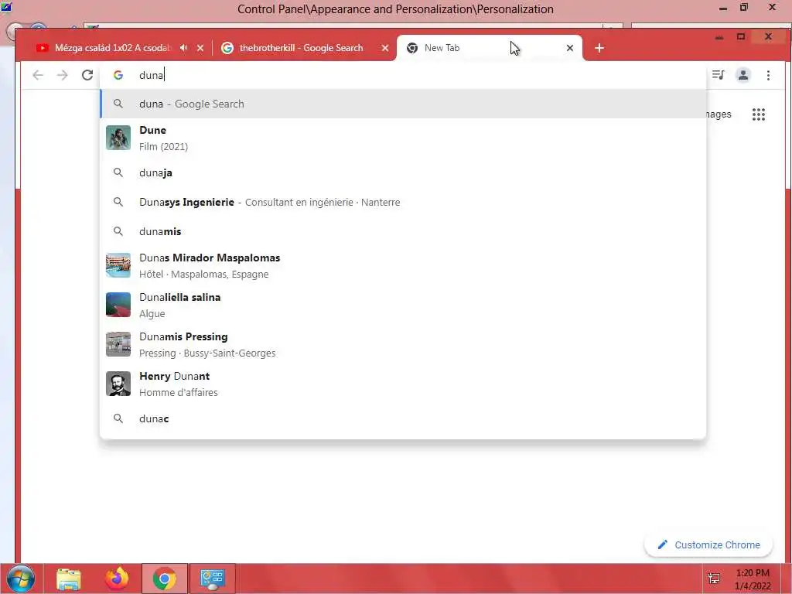Screen dimensions: 792x594
Task: Open the Google apps grid
Action: pyautogui.click(x=759, y=114)
